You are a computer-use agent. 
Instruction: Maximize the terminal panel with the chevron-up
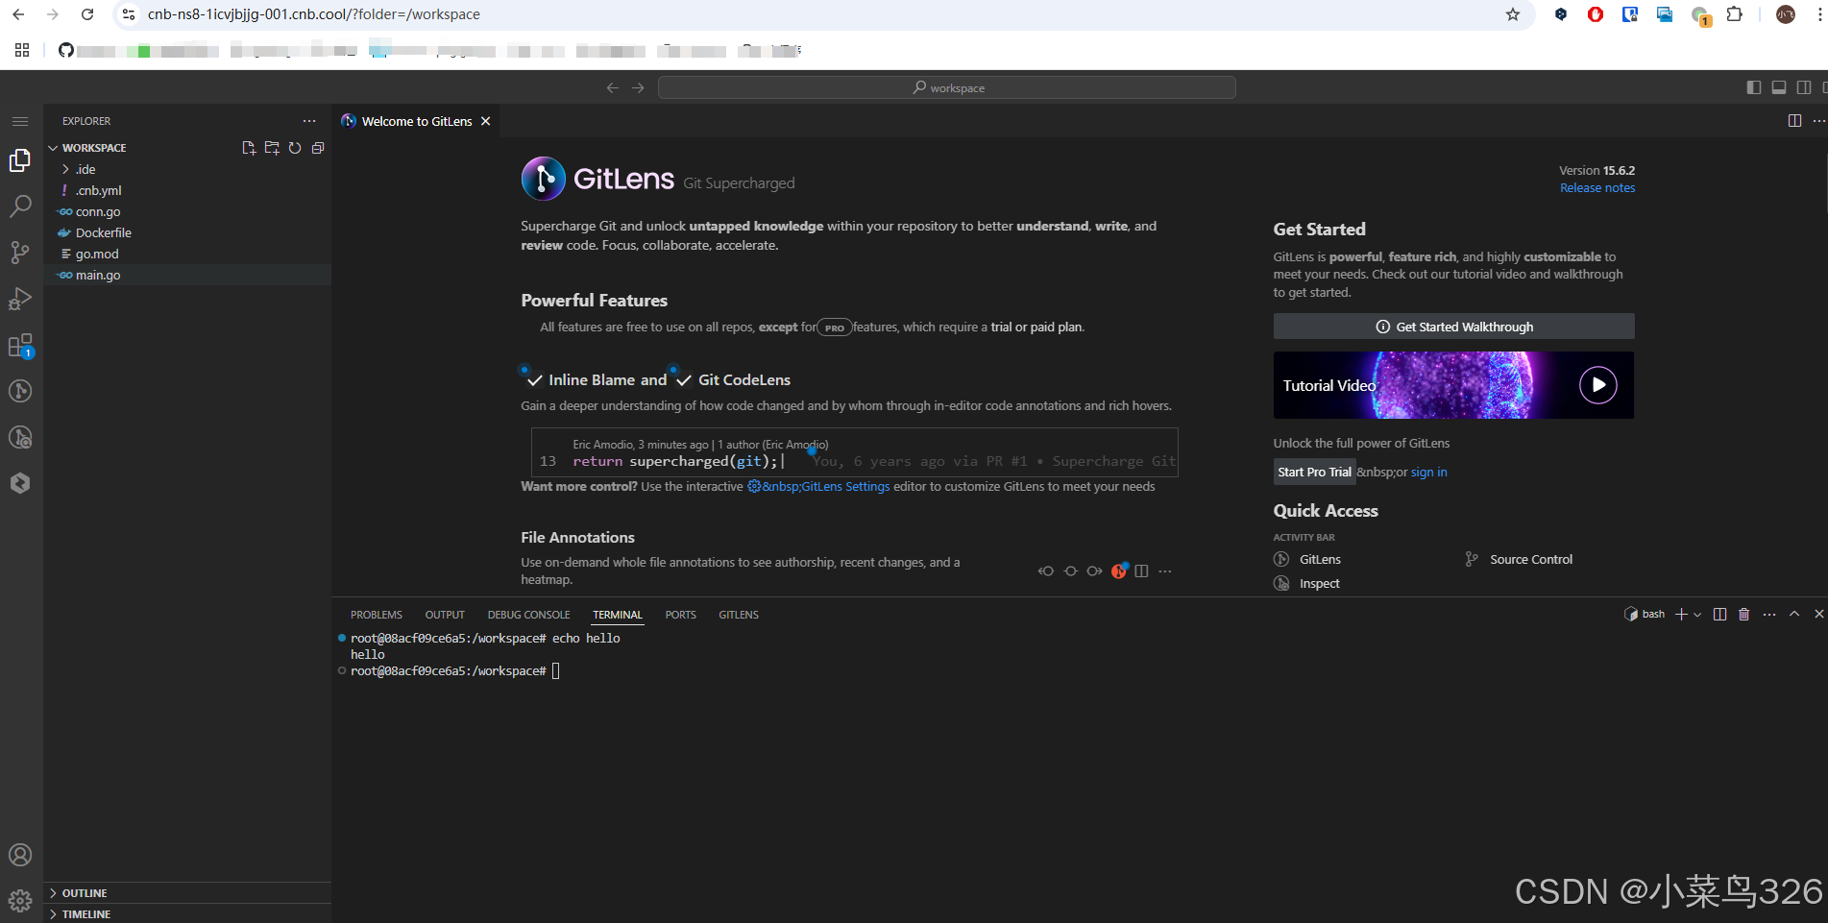pyautogui.click(x=1793, y=614)
